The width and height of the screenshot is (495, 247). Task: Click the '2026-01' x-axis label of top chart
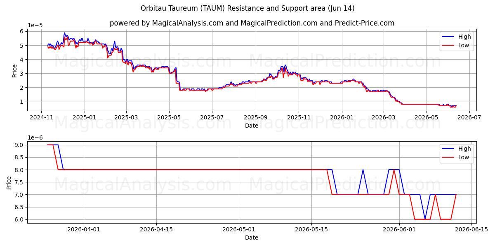coord(342,117)
